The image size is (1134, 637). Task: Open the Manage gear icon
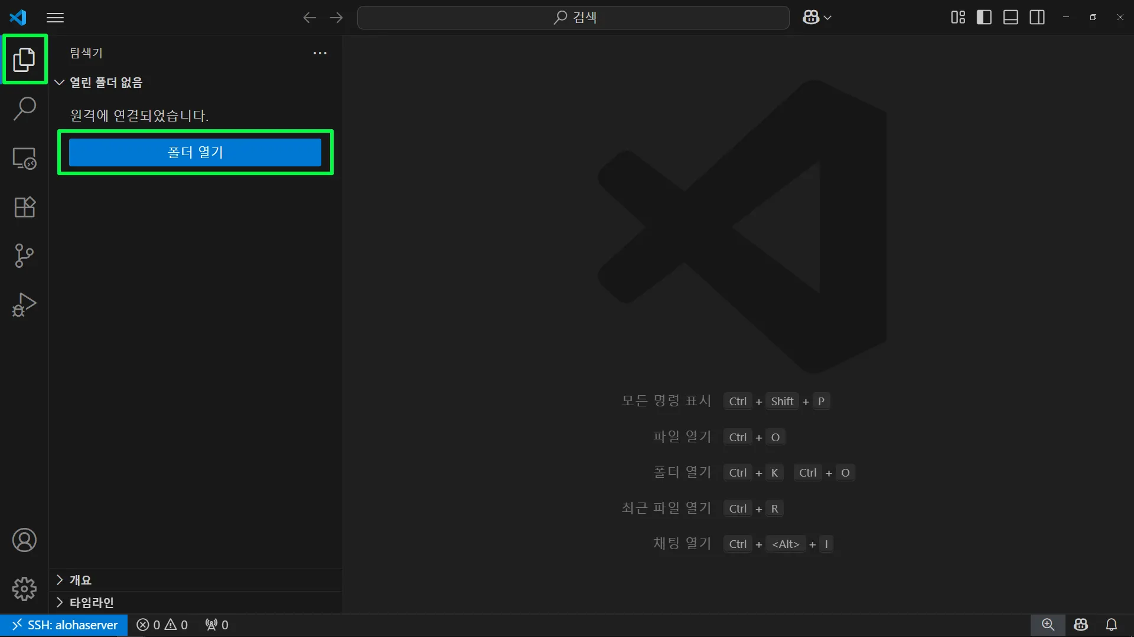[x=24, y=589]
